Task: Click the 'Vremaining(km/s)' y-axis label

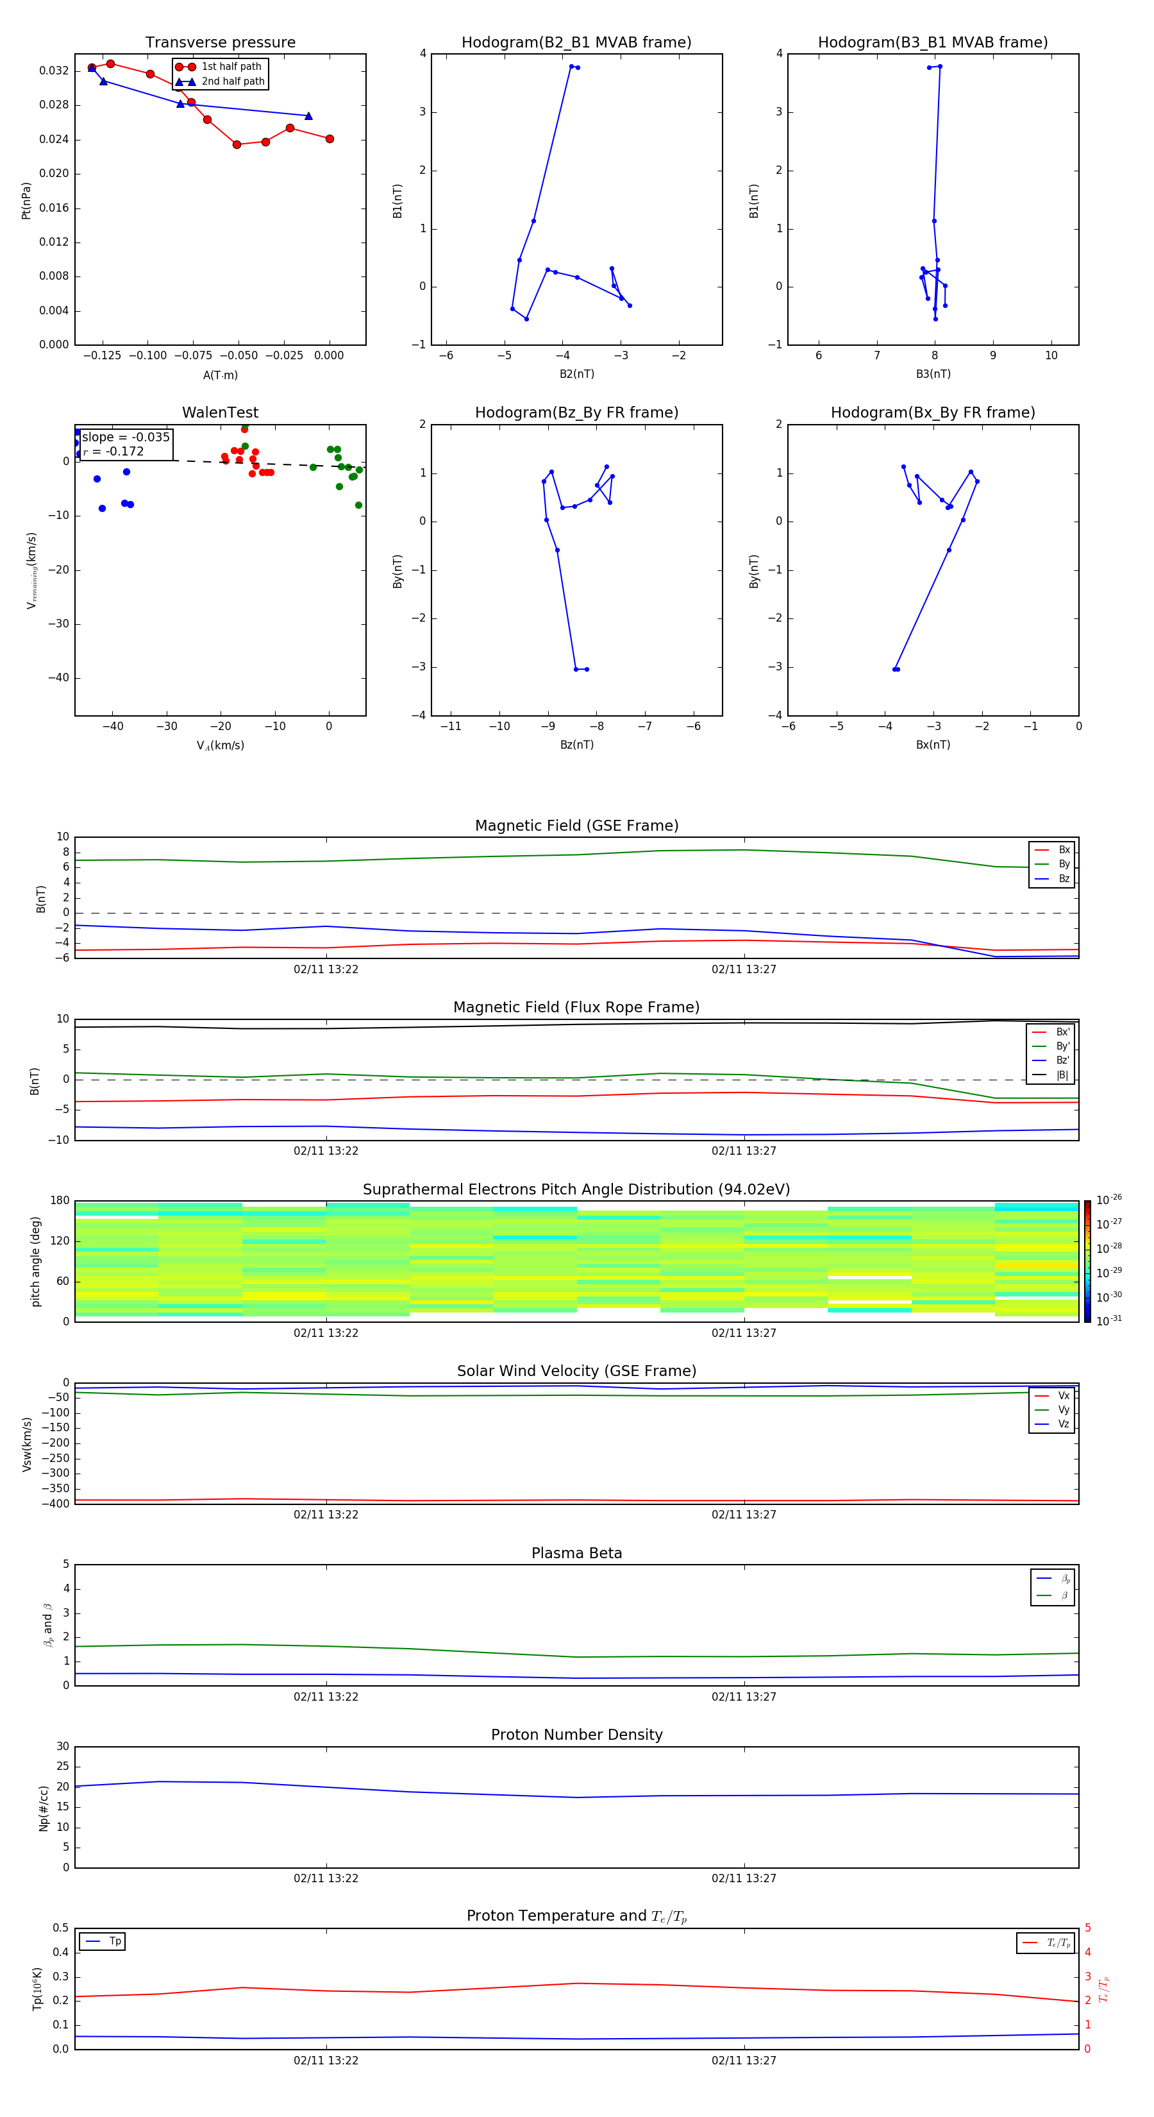Action: pyautogui.click(x=31, y=570)
